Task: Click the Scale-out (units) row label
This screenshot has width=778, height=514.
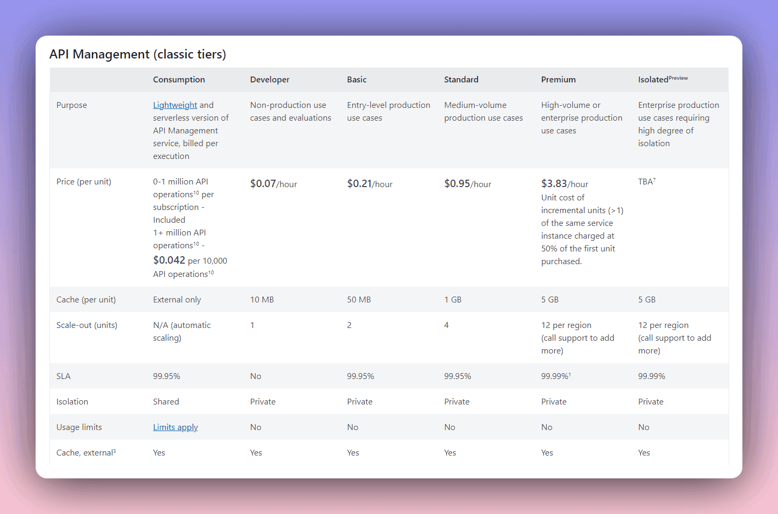Action: point(87,325)
